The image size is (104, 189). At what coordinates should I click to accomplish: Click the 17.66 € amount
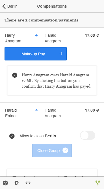point(92,110)
